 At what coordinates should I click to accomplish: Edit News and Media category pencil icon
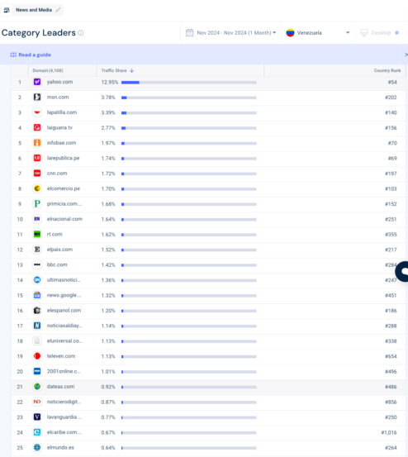point(59,10)
